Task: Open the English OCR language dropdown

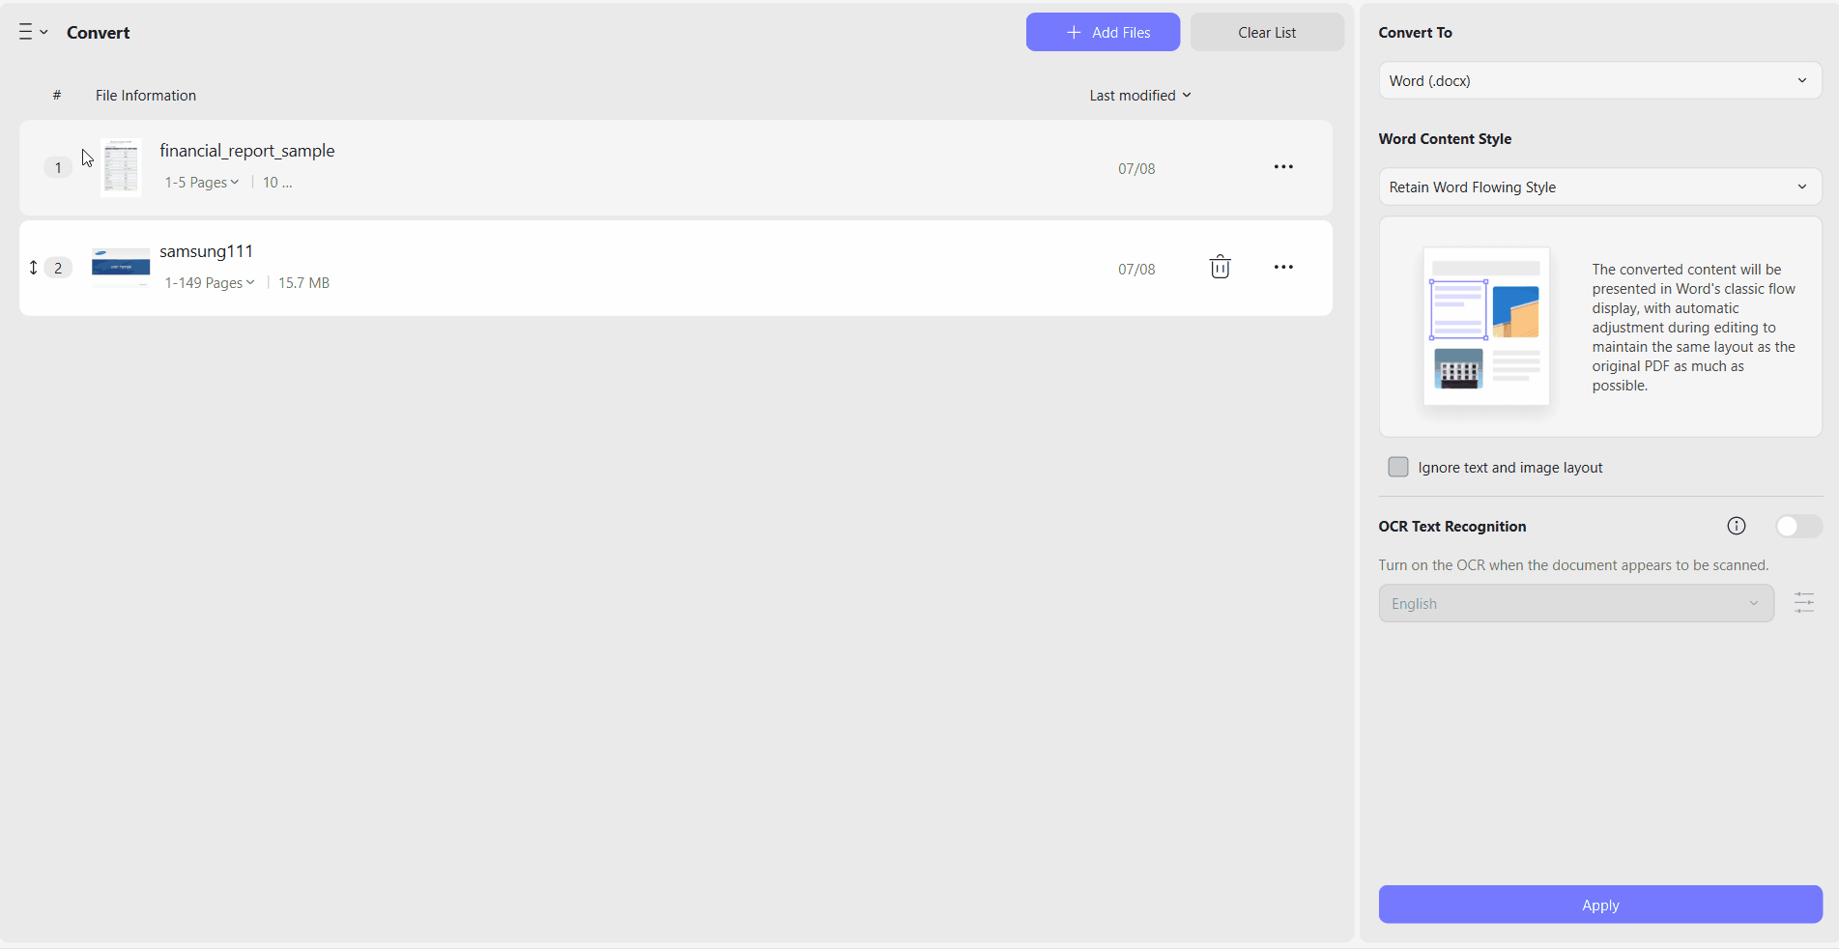Action: (1576, 603)
